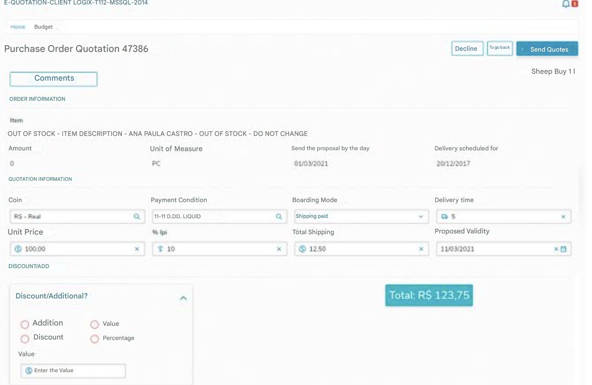Click the notification bell icon
Screen dimensions: 592x385
[565, 4]
